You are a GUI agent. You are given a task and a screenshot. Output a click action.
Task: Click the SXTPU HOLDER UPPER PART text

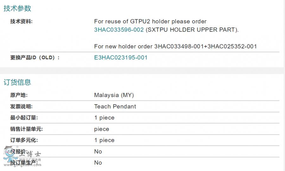[x=192, y=30]
